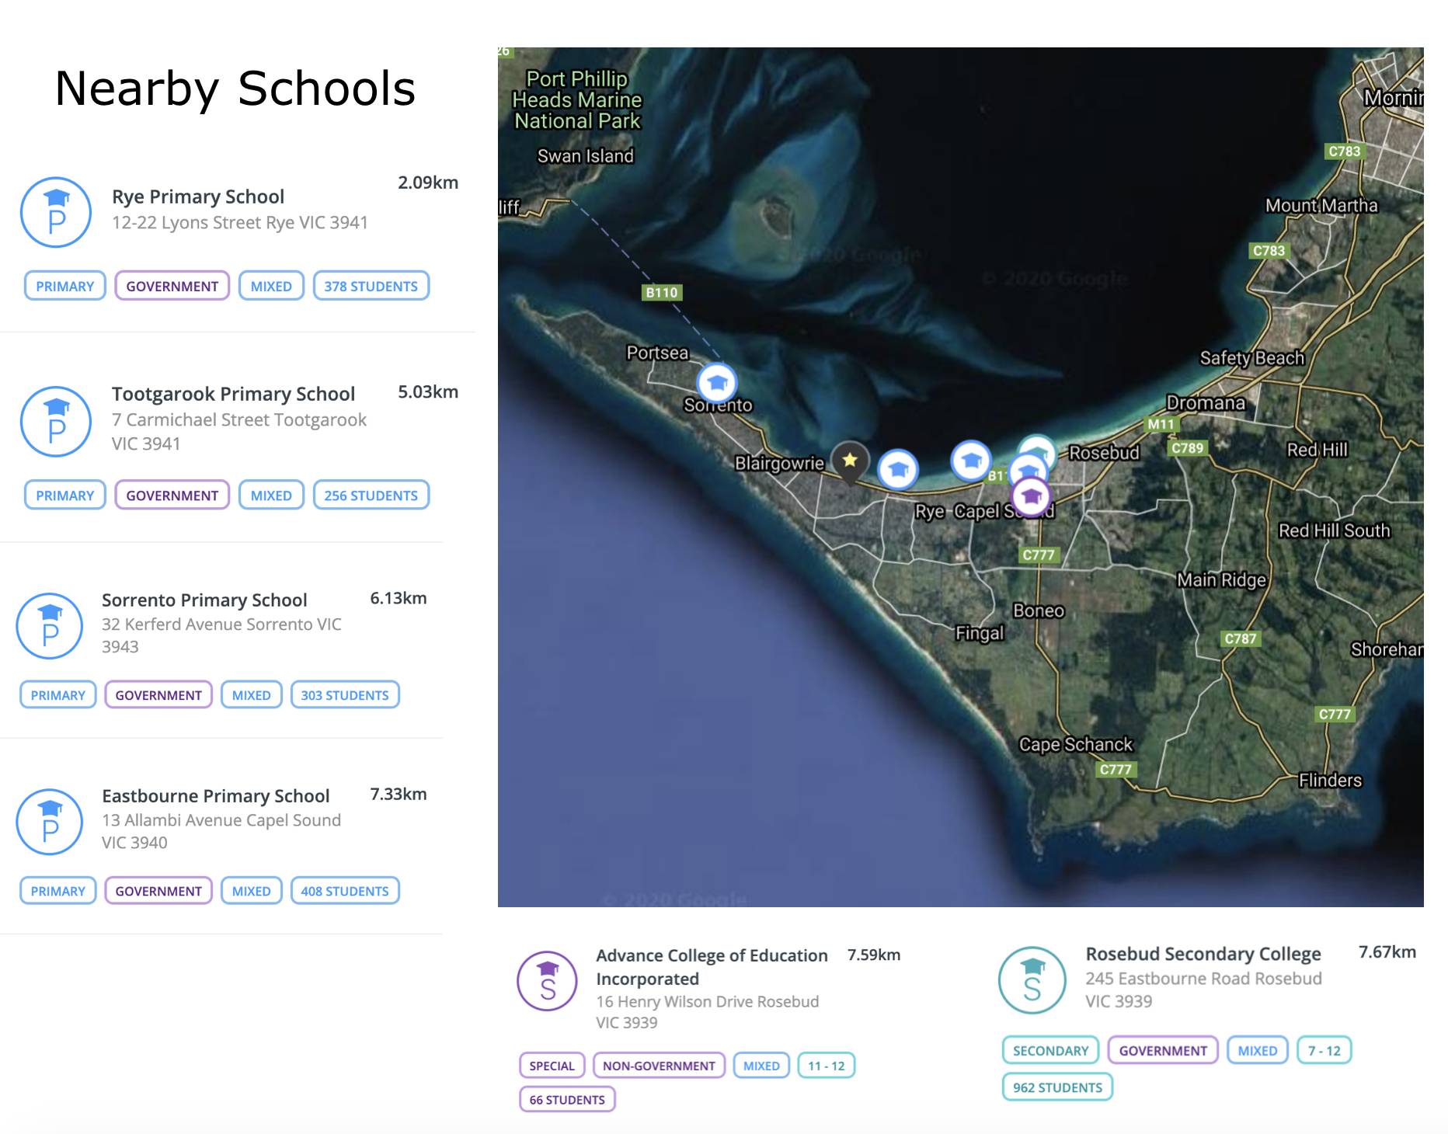This screenshot has width=1448, height=1134.
Task: Open the Rye Primary School title link
Action: (198, 197)
